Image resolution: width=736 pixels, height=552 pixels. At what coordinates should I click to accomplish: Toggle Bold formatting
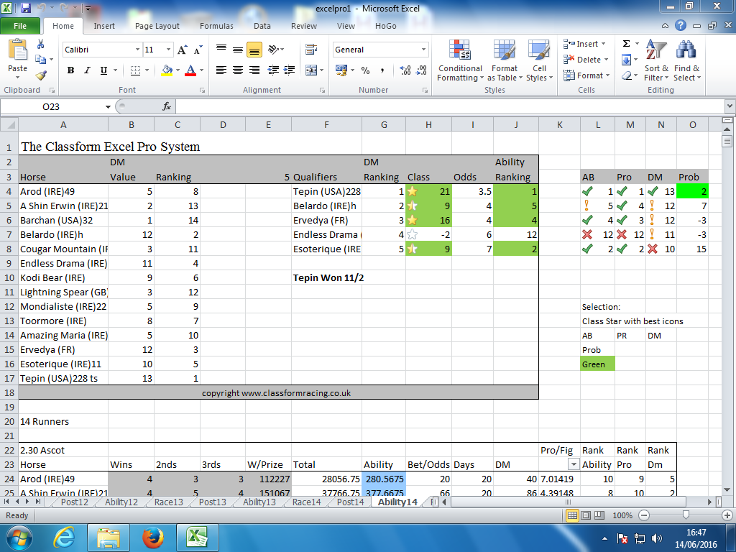point(70,70)
